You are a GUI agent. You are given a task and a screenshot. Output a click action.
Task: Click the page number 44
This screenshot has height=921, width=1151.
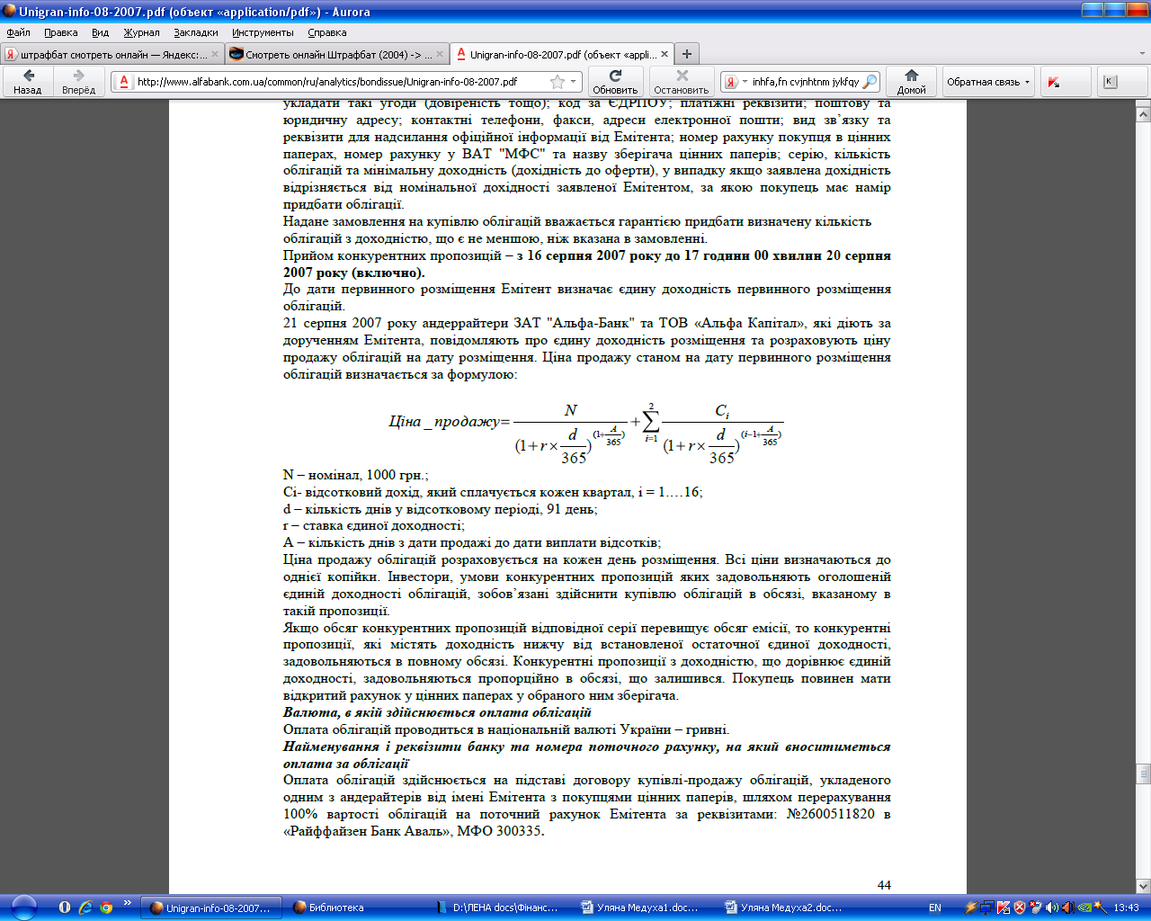point(884,885)
